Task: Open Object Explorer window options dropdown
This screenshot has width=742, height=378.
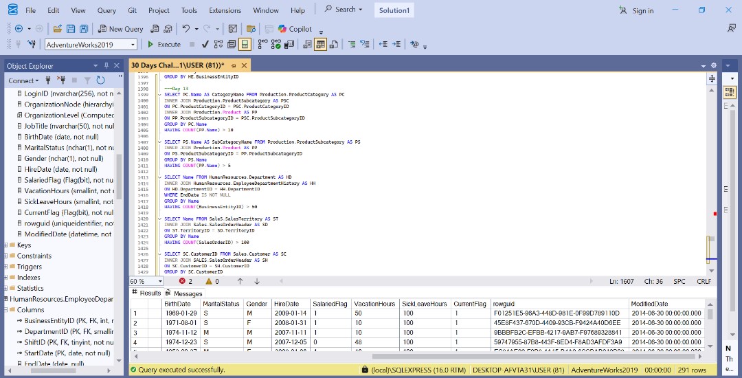Action: [x=95, y=66]
